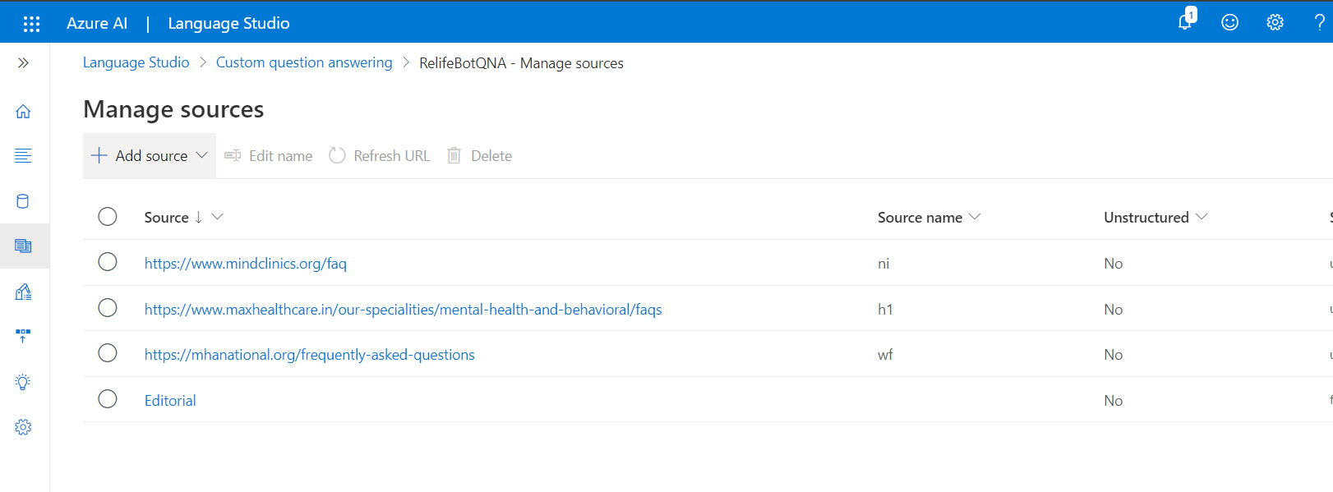Screen dimensions: 1333x492
Task: Click the plus icon on Add source
Action: 99,155
